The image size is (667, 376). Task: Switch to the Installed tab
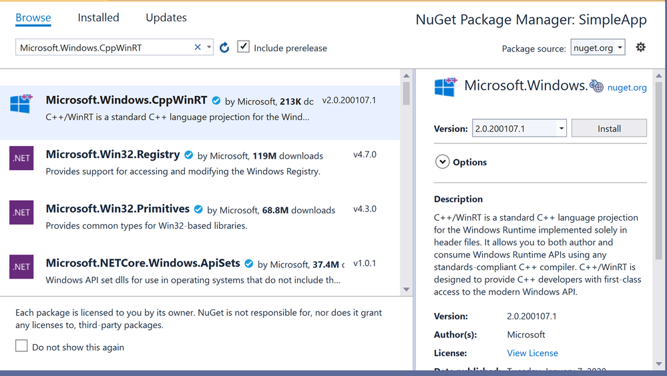click(98, 18)
